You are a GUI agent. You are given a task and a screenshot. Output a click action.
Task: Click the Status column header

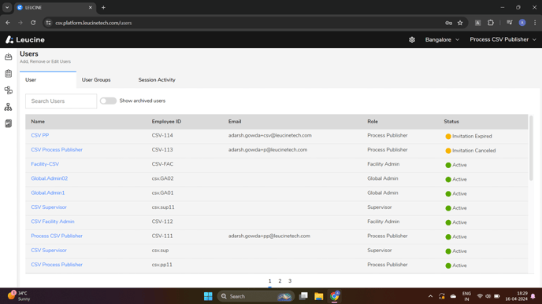click(451, 122)
